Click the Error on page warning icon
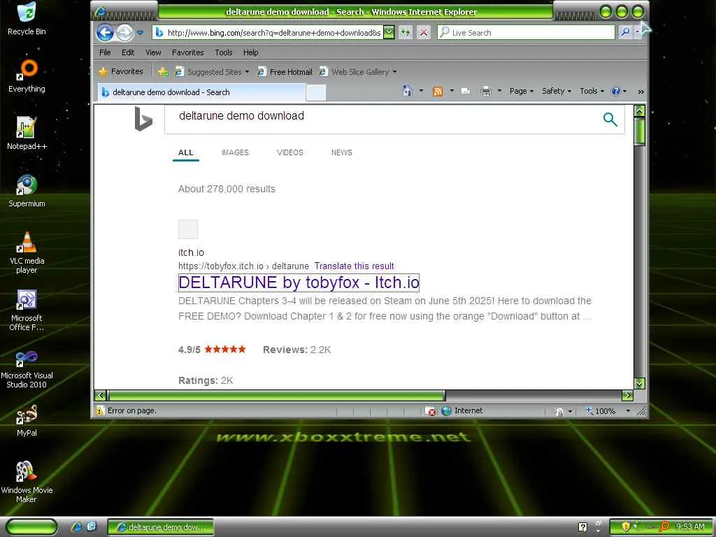Viewport: 716px width, 537px height. coord(100,410)
